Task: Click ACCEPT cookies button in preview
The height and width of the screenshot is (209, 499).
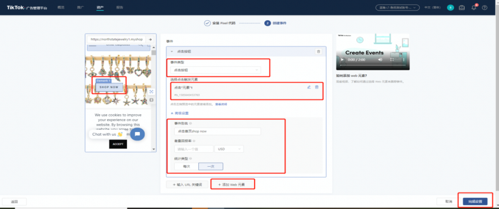Action: 118,144
